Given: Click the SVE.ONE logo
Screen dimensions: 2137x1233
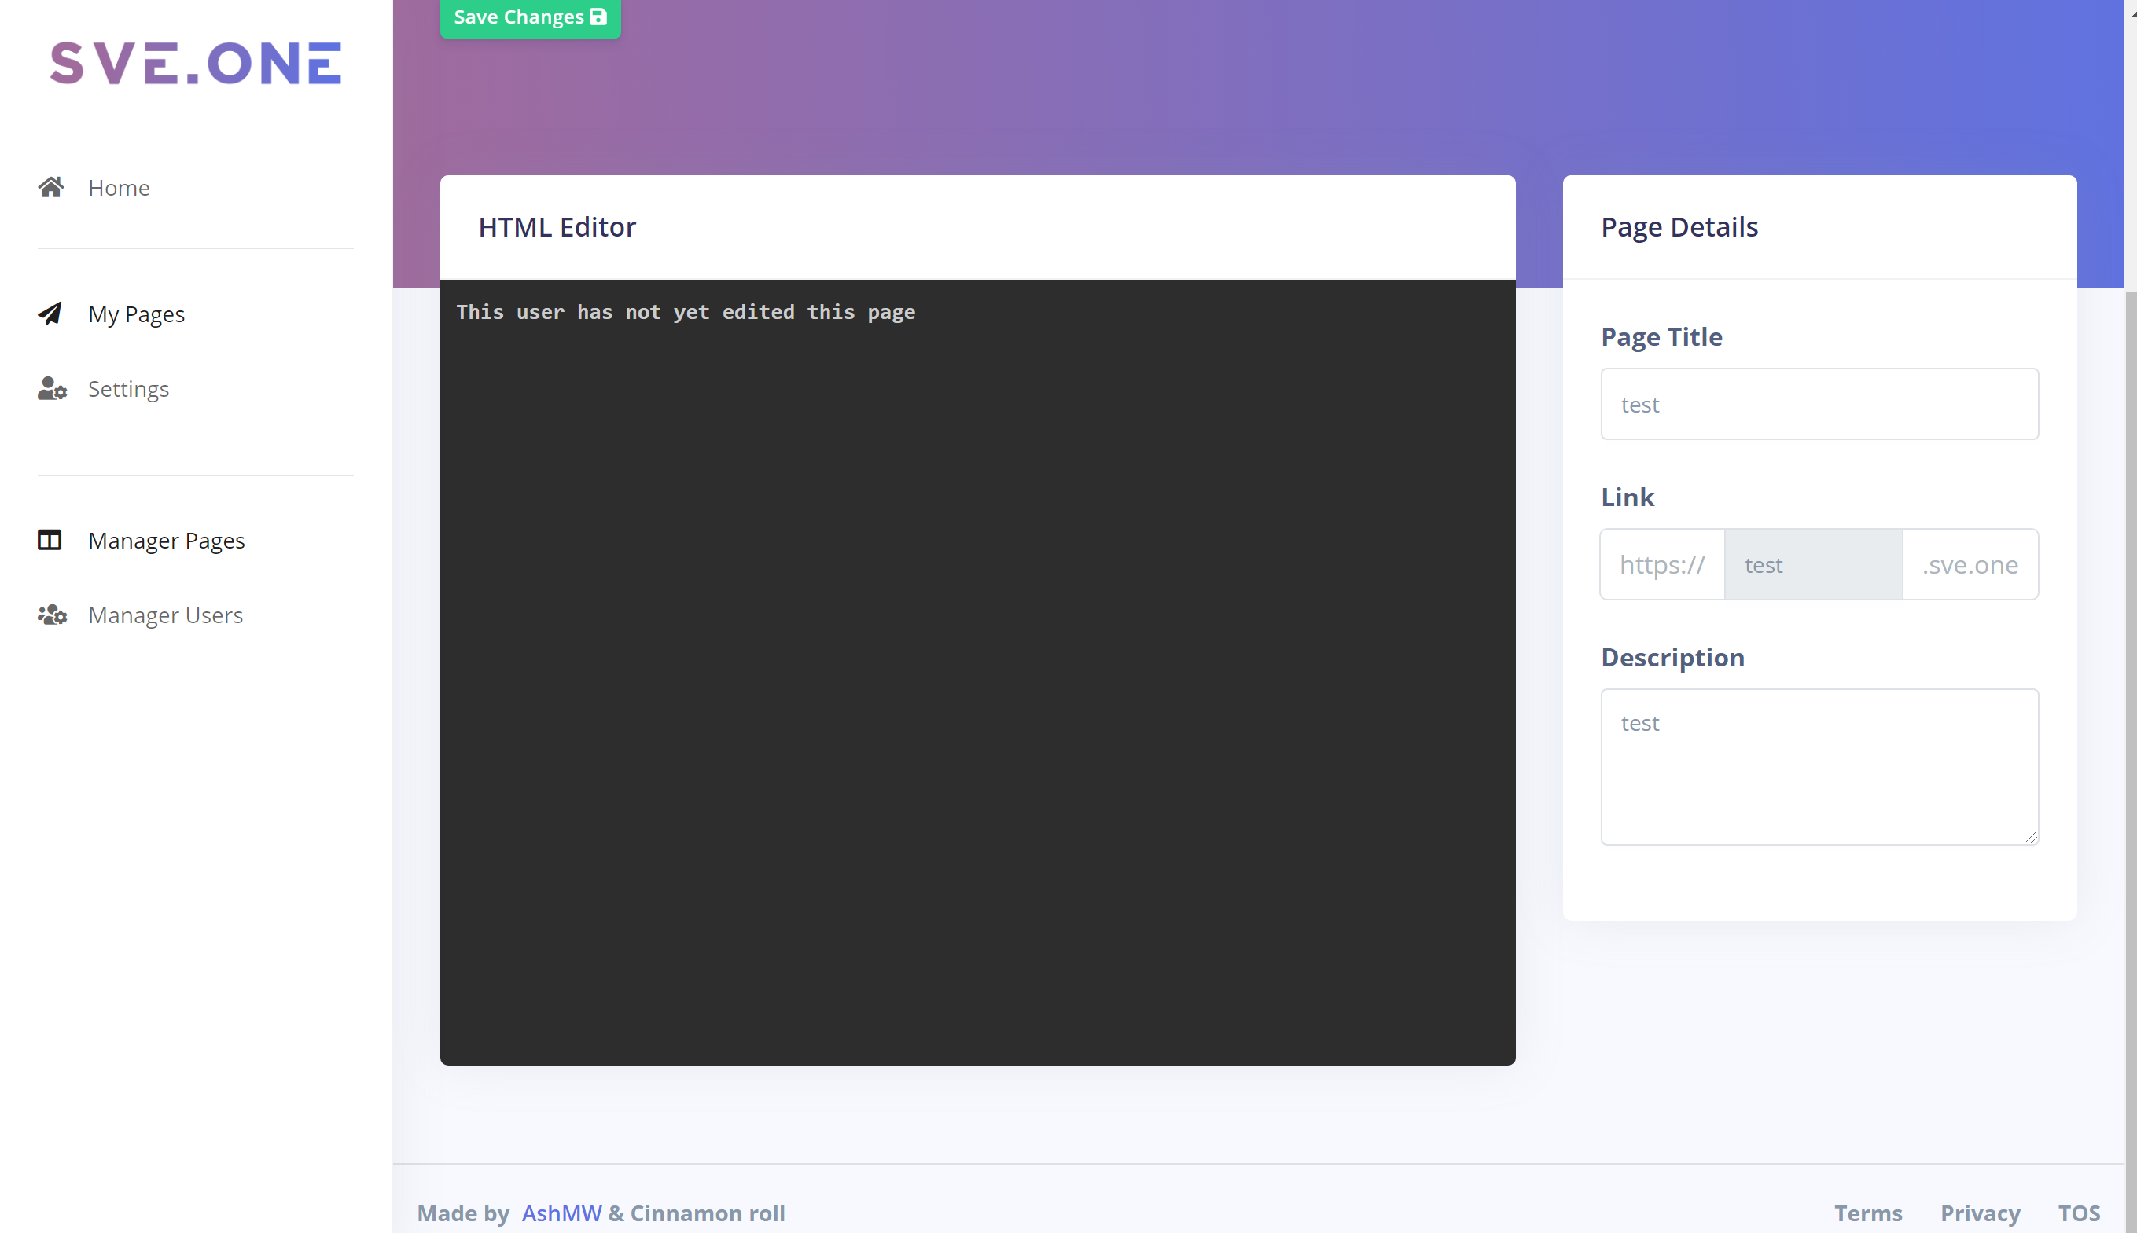Looking at the screenshot, I should [196, 64].
